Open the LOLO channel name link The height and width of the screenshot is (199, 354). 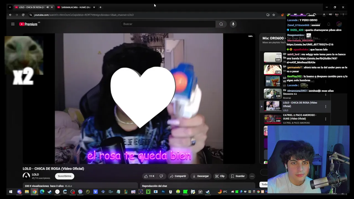click(x=35, y=174)
